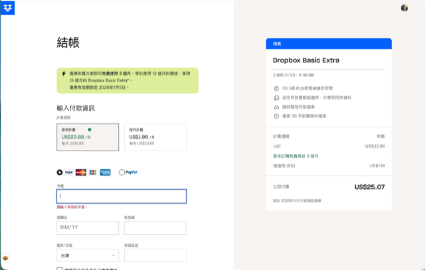Click the American Express logo
Image resolution: width=425 pixels, height=270 pixels.
[x=105, y=172]
